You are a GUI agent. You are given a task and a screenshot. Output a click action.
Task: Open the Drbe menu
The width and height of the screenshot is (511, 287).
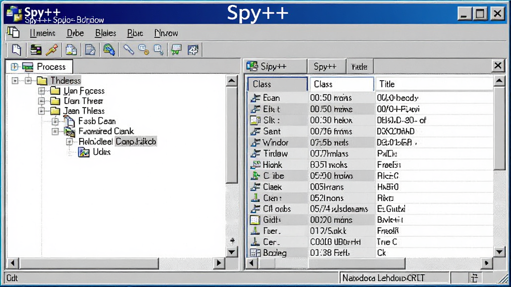tap(75, 33)
